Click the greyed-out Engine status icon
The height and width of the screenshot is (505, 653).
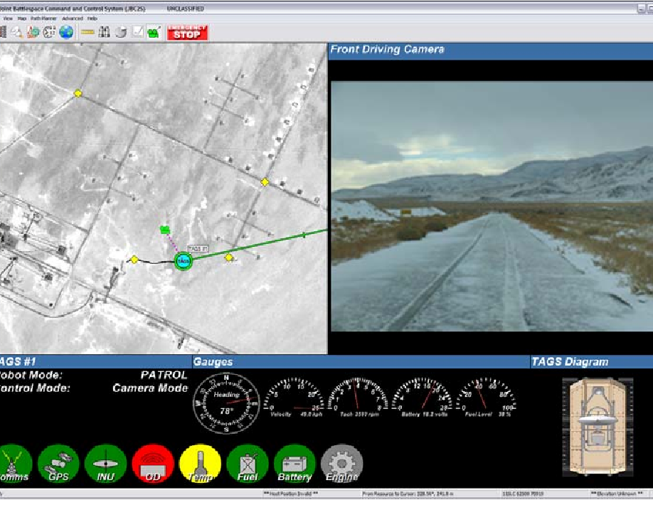coord(342,464)
